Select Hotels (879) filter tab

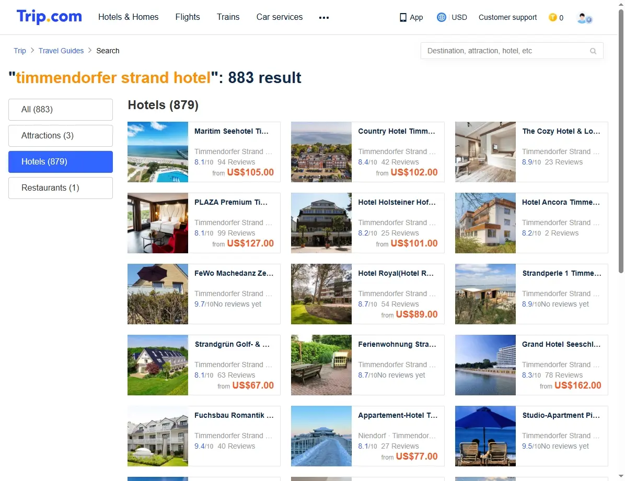[x=61, y=162]
